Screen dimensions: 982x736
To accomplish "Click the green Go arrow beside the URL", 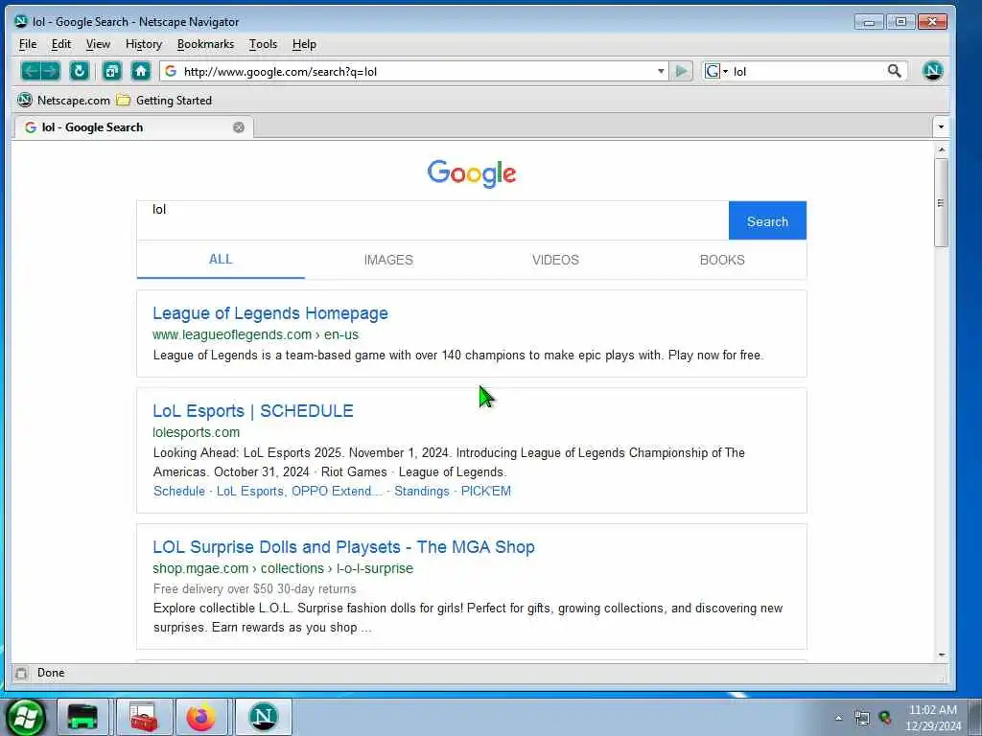I will [681, 71].
